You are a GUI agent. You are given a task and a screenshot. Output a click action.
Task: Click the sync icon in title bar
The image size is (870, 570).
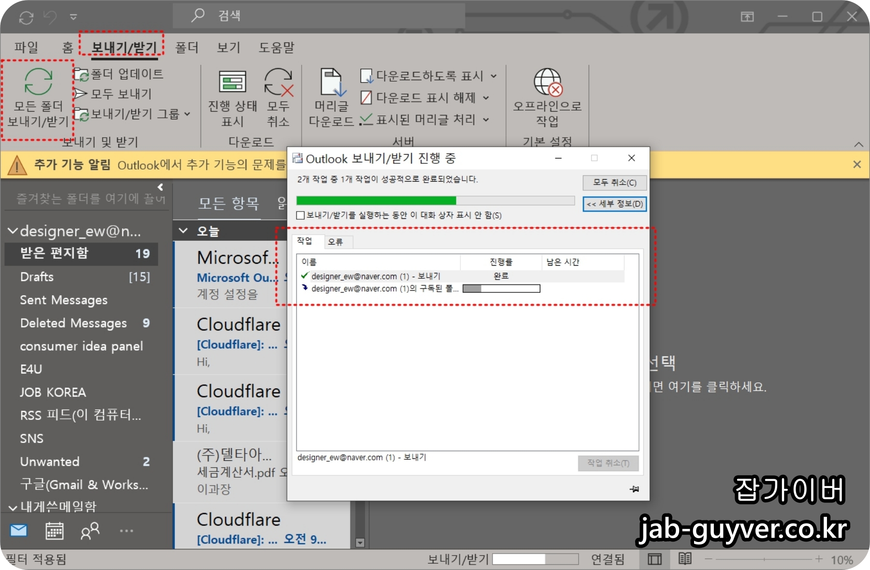(x=26, y=18)
